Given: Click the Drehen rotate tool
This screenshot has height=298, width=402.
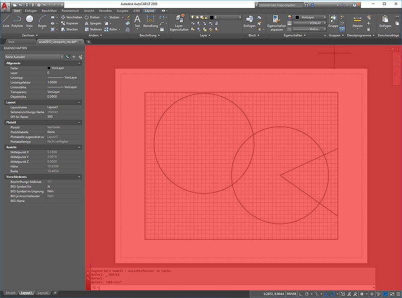Looking at the screenshot, I should coord(92,17).
